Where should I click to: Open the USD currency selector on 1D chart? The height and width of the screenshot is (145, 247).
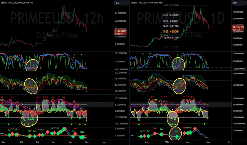click(x=239, y=3)
